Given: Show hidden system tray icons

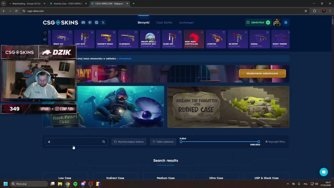Looking at the screenshot, I should (x=288, y=184).
